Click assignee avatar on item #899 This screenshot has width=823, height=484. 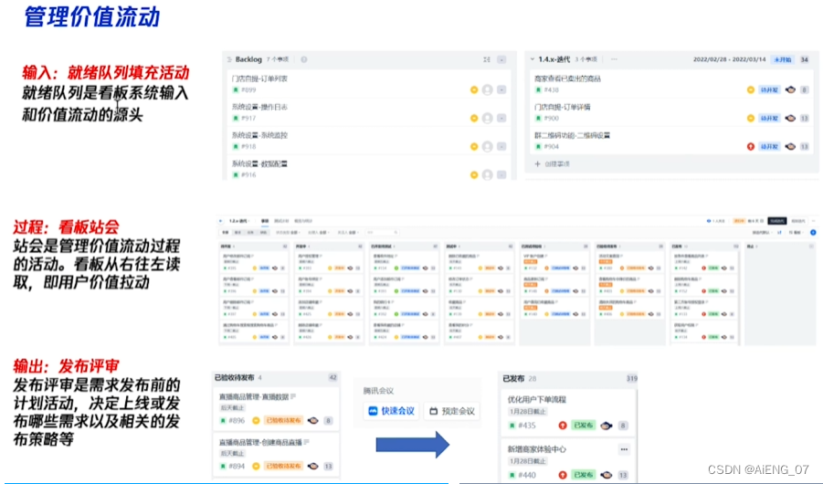pyautogui.click(x=488, y=89)
